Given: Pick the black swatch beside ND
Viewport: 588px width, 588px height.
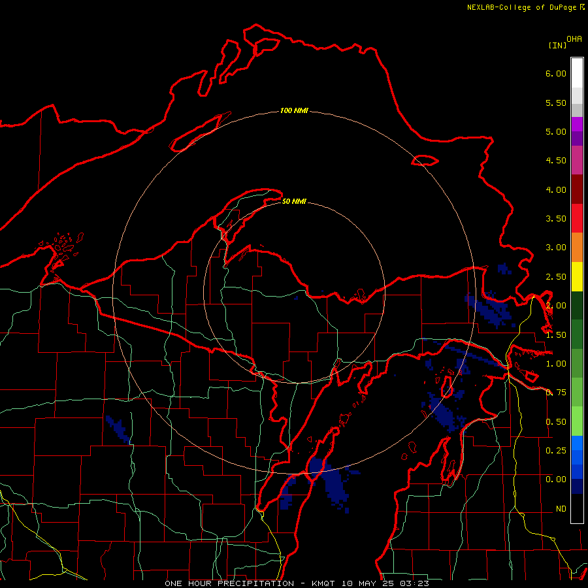Looking at the screenshot, I should [577, 508].
